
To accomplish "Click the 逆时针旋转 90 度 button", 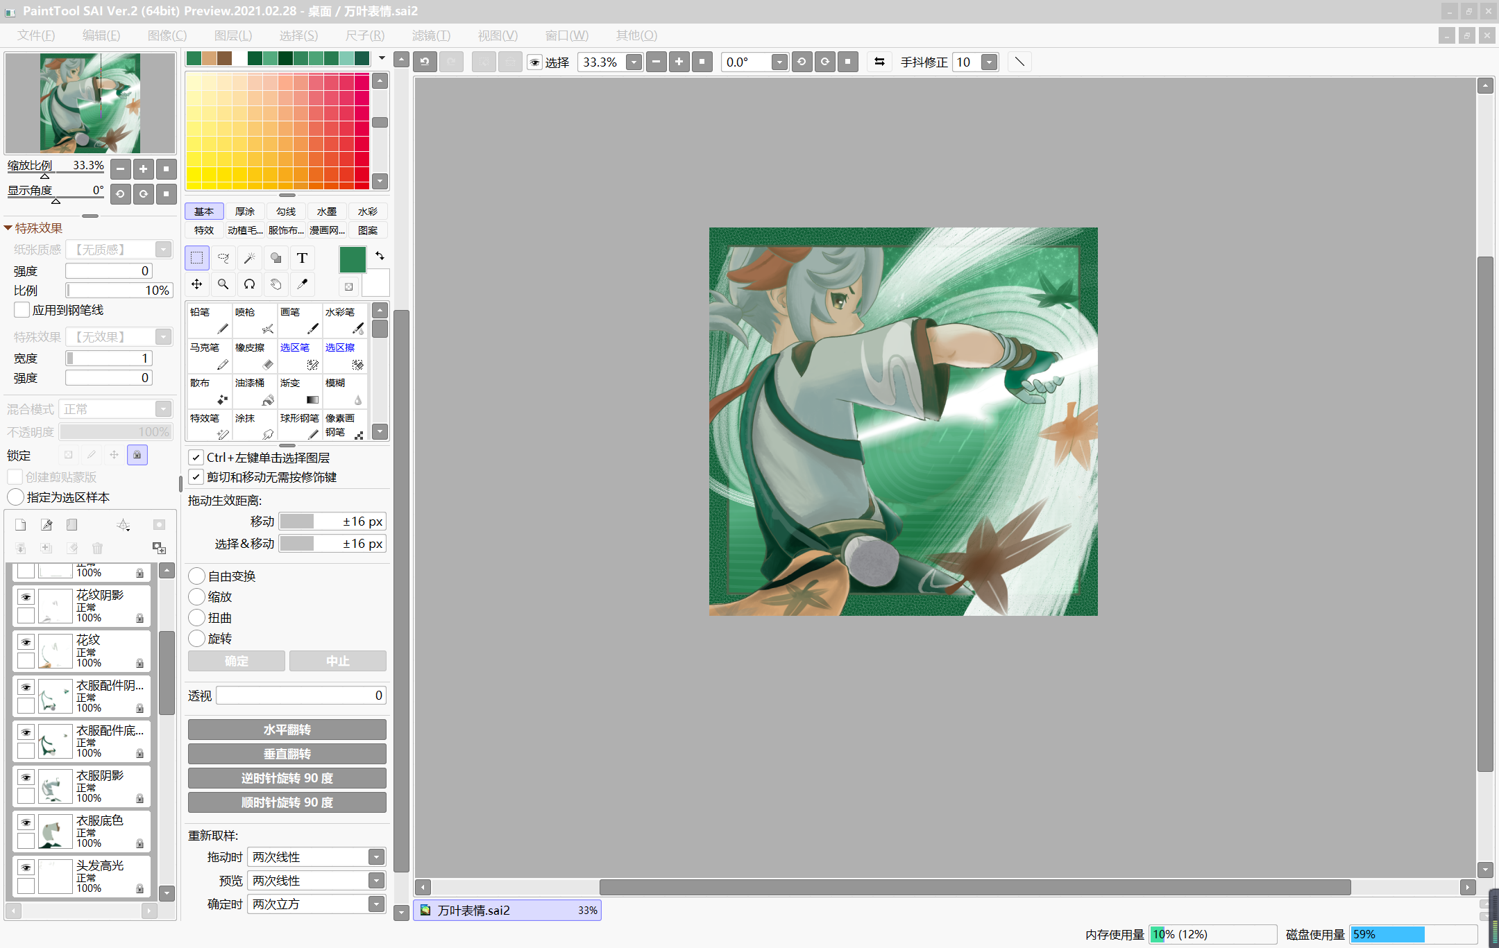I will [x=287, y=778].
